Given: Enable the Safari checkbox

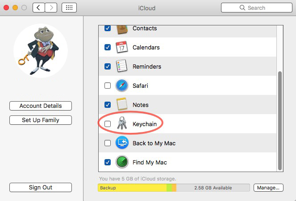Looking at the screenshot, I should point(108,86).
